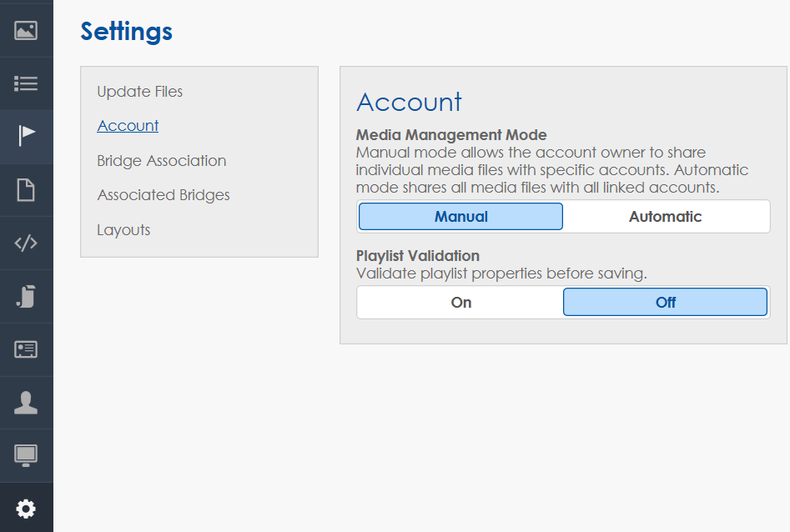Click the settings gear icon
The width and height of the screenshot is (790, 532).
(26, 508)
